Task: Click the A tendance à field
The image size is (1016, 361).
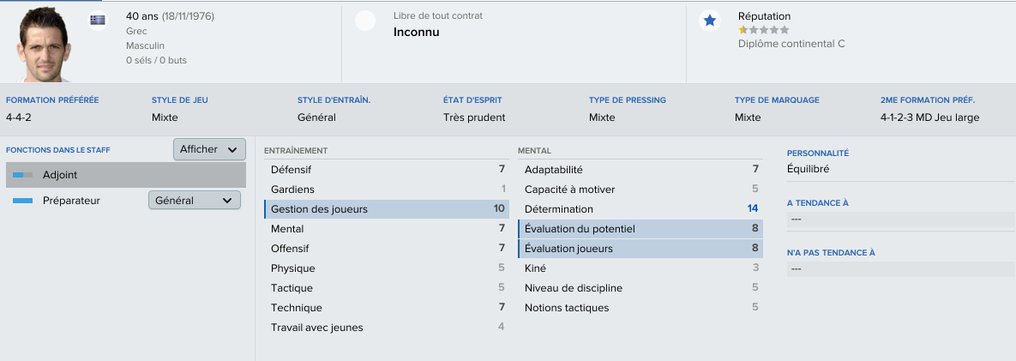Action: (900, 220)
